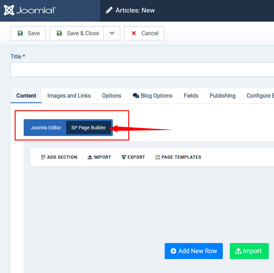Viewport: 274px width, 273px height.
Task: Switch to the Fields tab
Action: [x=191, y=96]
